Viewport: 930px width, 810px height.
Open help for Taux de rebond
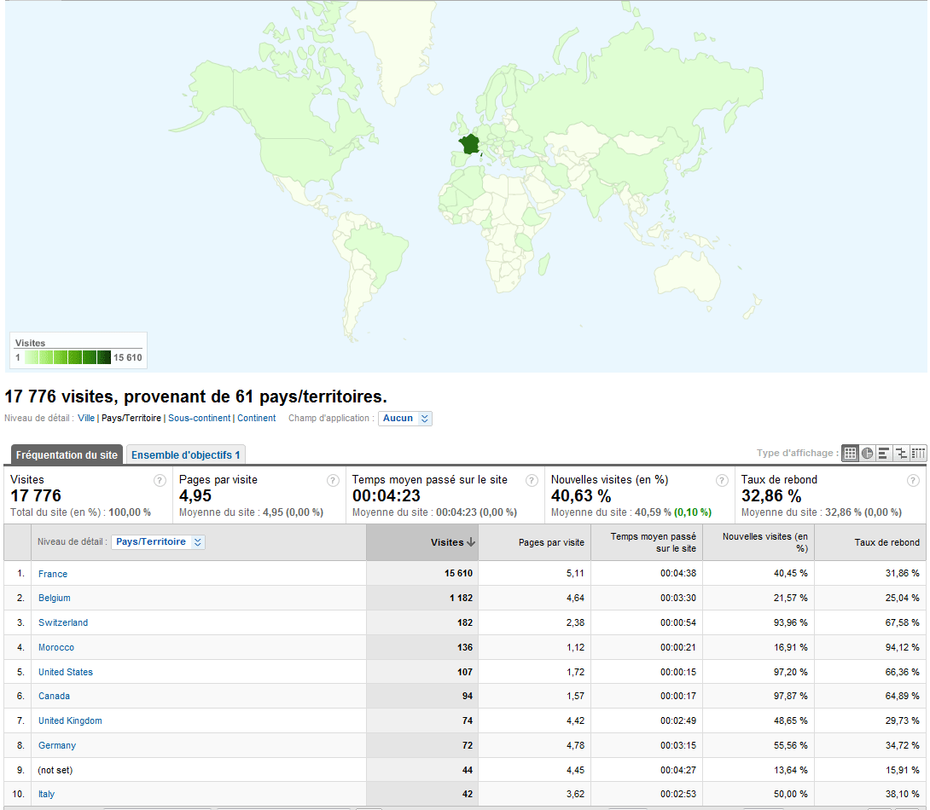point(913,481)
